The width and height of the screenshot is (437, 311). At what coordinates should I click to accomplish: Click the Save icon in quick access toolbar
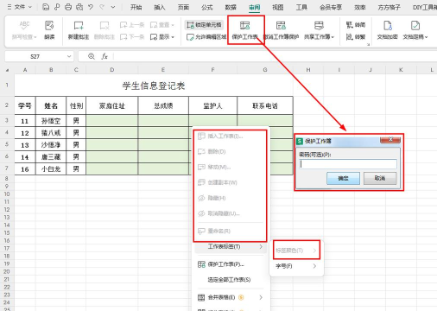(46, 7)
